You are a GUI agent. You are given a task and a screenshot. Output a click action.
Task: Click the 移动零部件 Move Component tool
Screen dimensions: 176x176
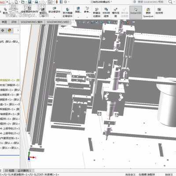tap(55, 10)
